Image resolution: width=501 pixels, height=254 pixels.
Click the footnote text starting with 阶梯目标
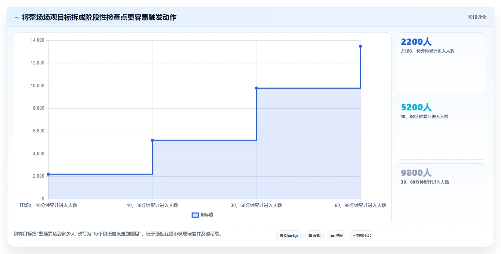(x=118, y=234)
